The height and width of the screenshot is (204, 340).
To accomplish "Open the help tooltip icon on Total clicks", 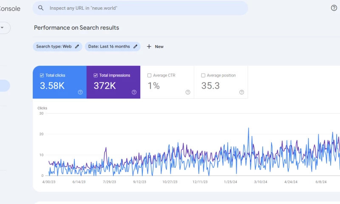I will point(80,92).
